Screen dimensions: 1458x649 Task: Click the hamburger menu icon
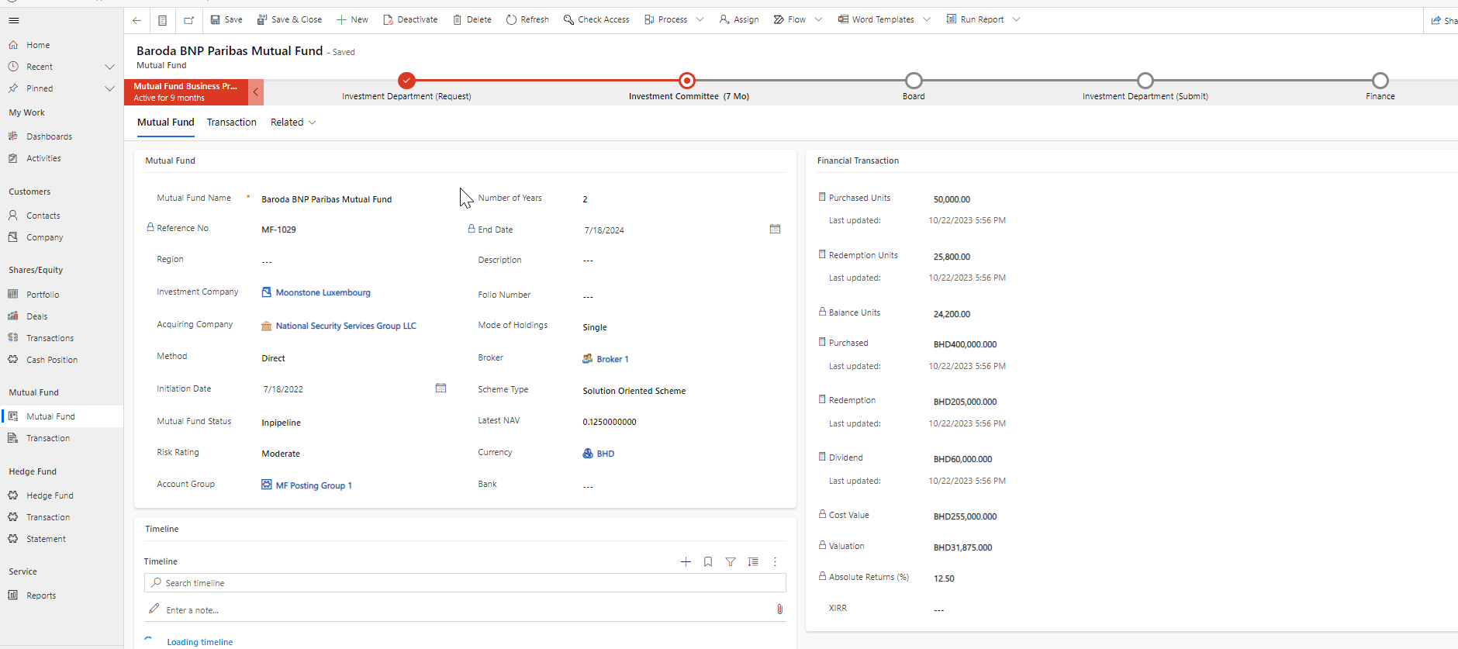coord(14,21)
